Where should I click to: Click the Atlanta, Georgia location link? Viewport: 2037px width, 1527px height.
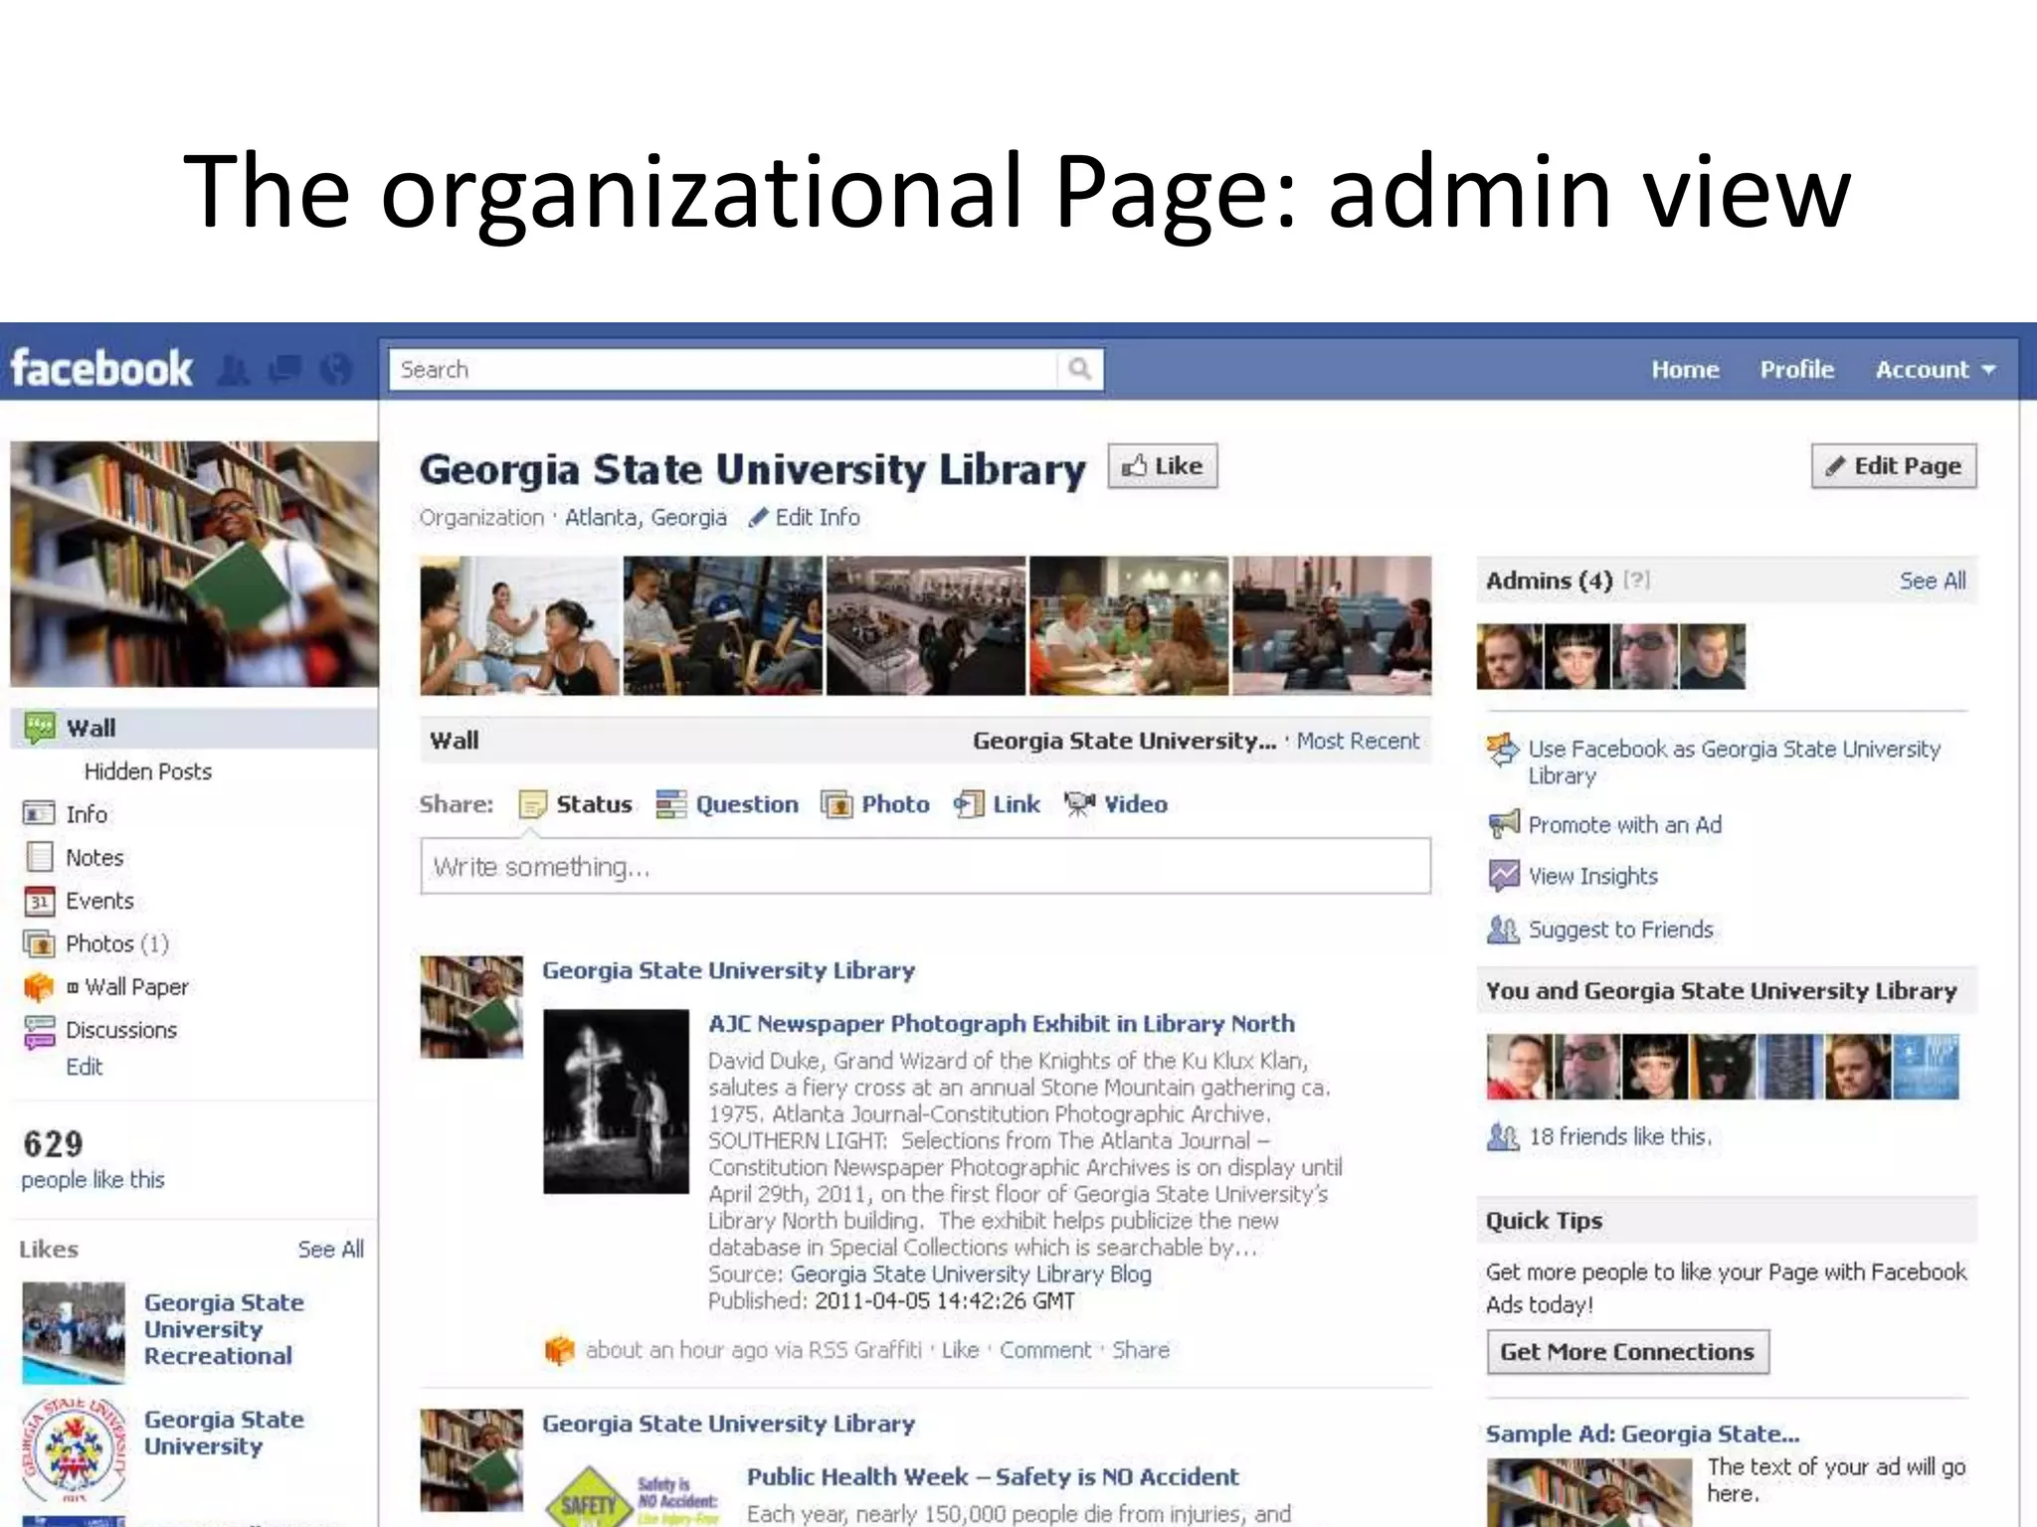646,518
